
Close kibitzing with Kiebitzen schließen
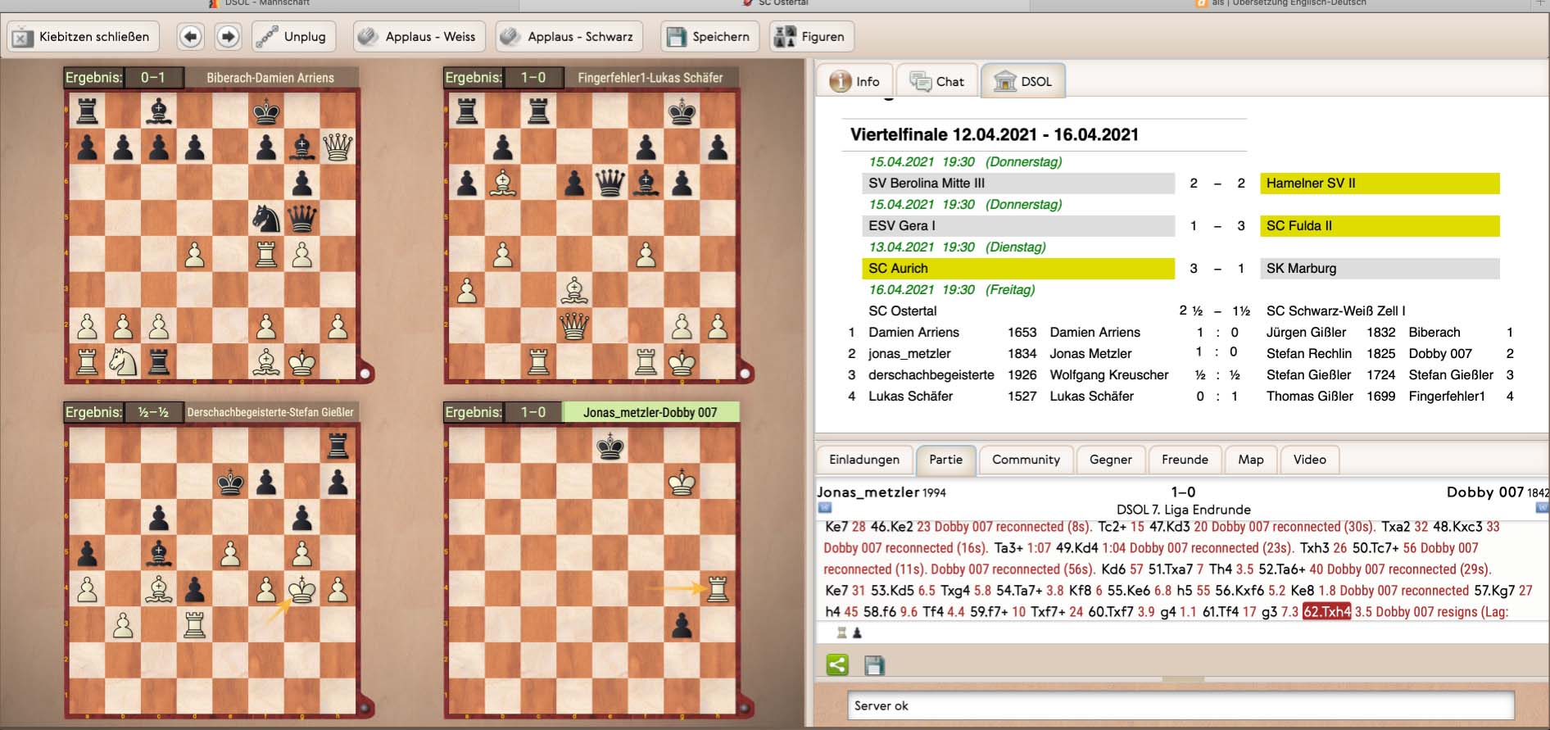pyautogui.click(x=82, y=37)
